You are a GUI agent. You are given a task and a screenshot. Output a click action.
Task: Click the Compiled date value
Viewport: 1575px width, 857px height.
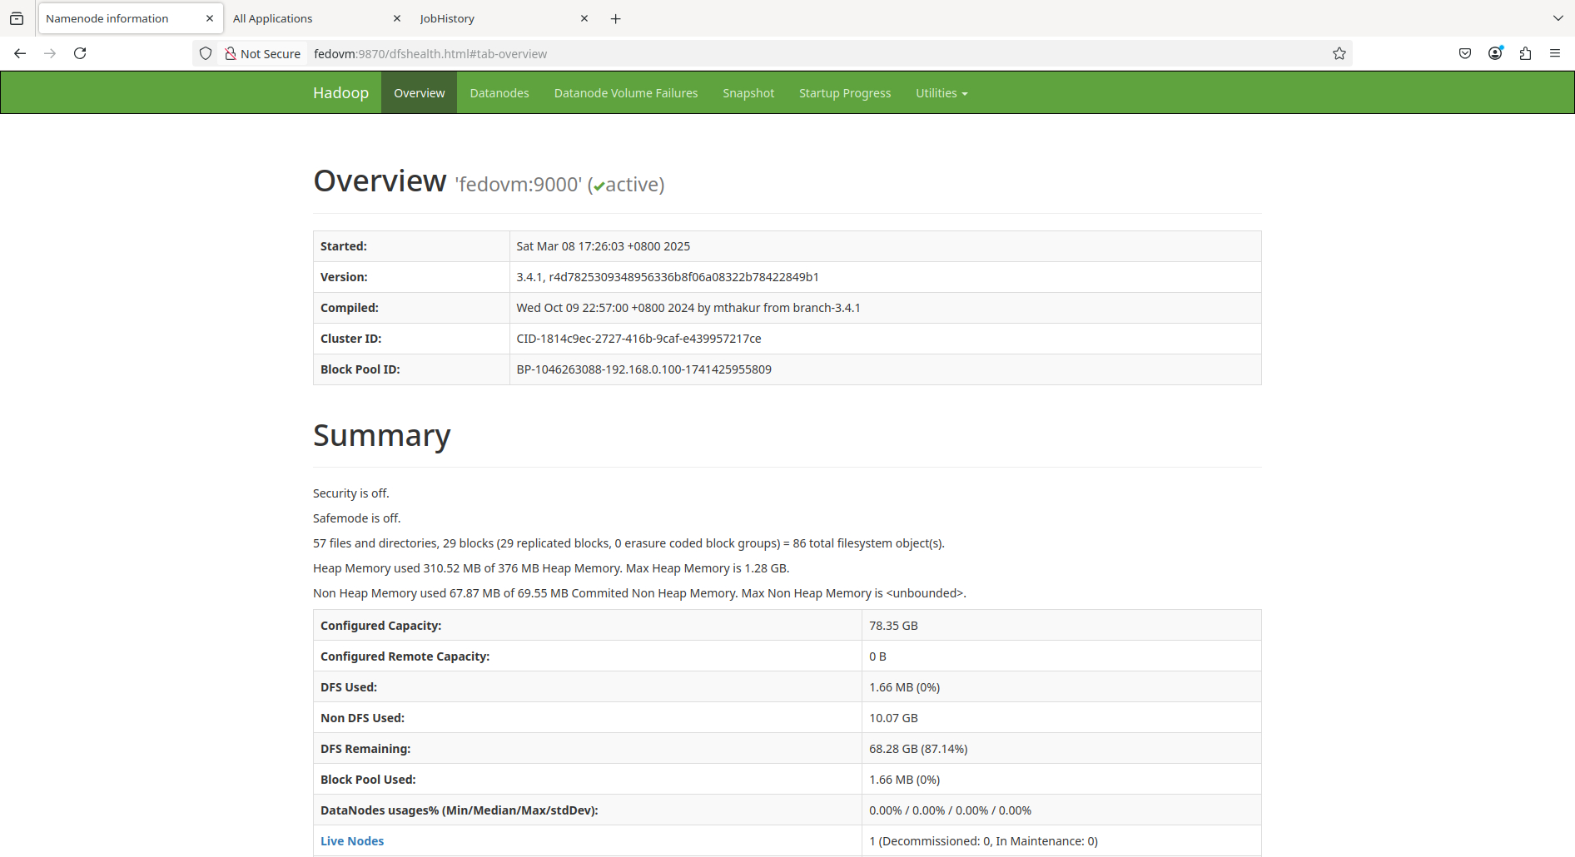pyautogui.click(x=688, y=308)
